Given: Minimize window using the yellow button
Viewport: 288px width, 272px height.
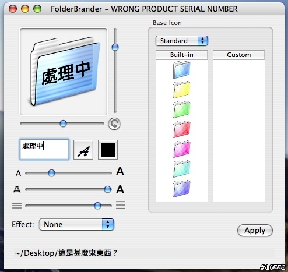Looking at the screenshot, I should click(25, 9).
